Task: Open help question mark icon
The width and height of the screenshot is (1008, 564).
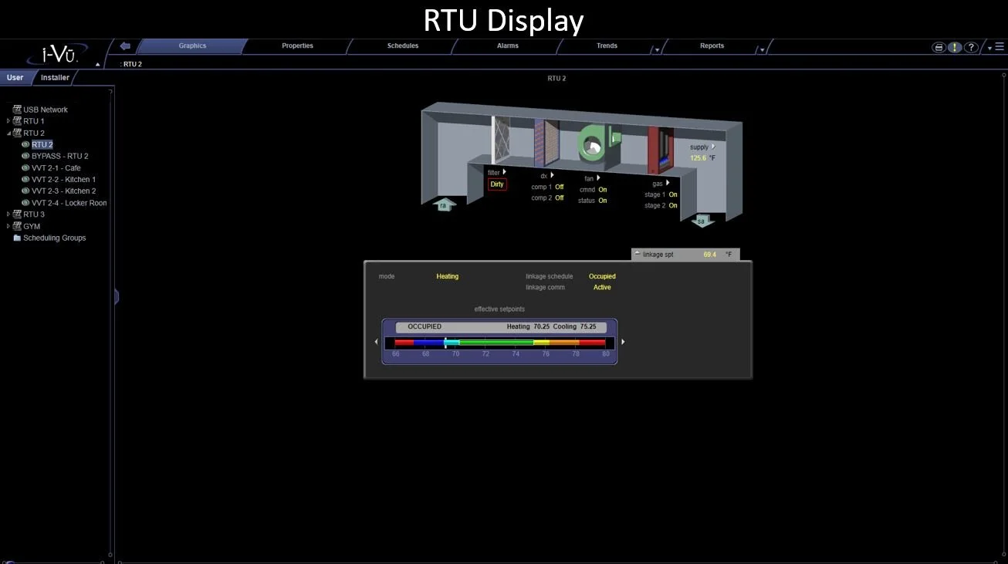Action: (x=971, y=47)
